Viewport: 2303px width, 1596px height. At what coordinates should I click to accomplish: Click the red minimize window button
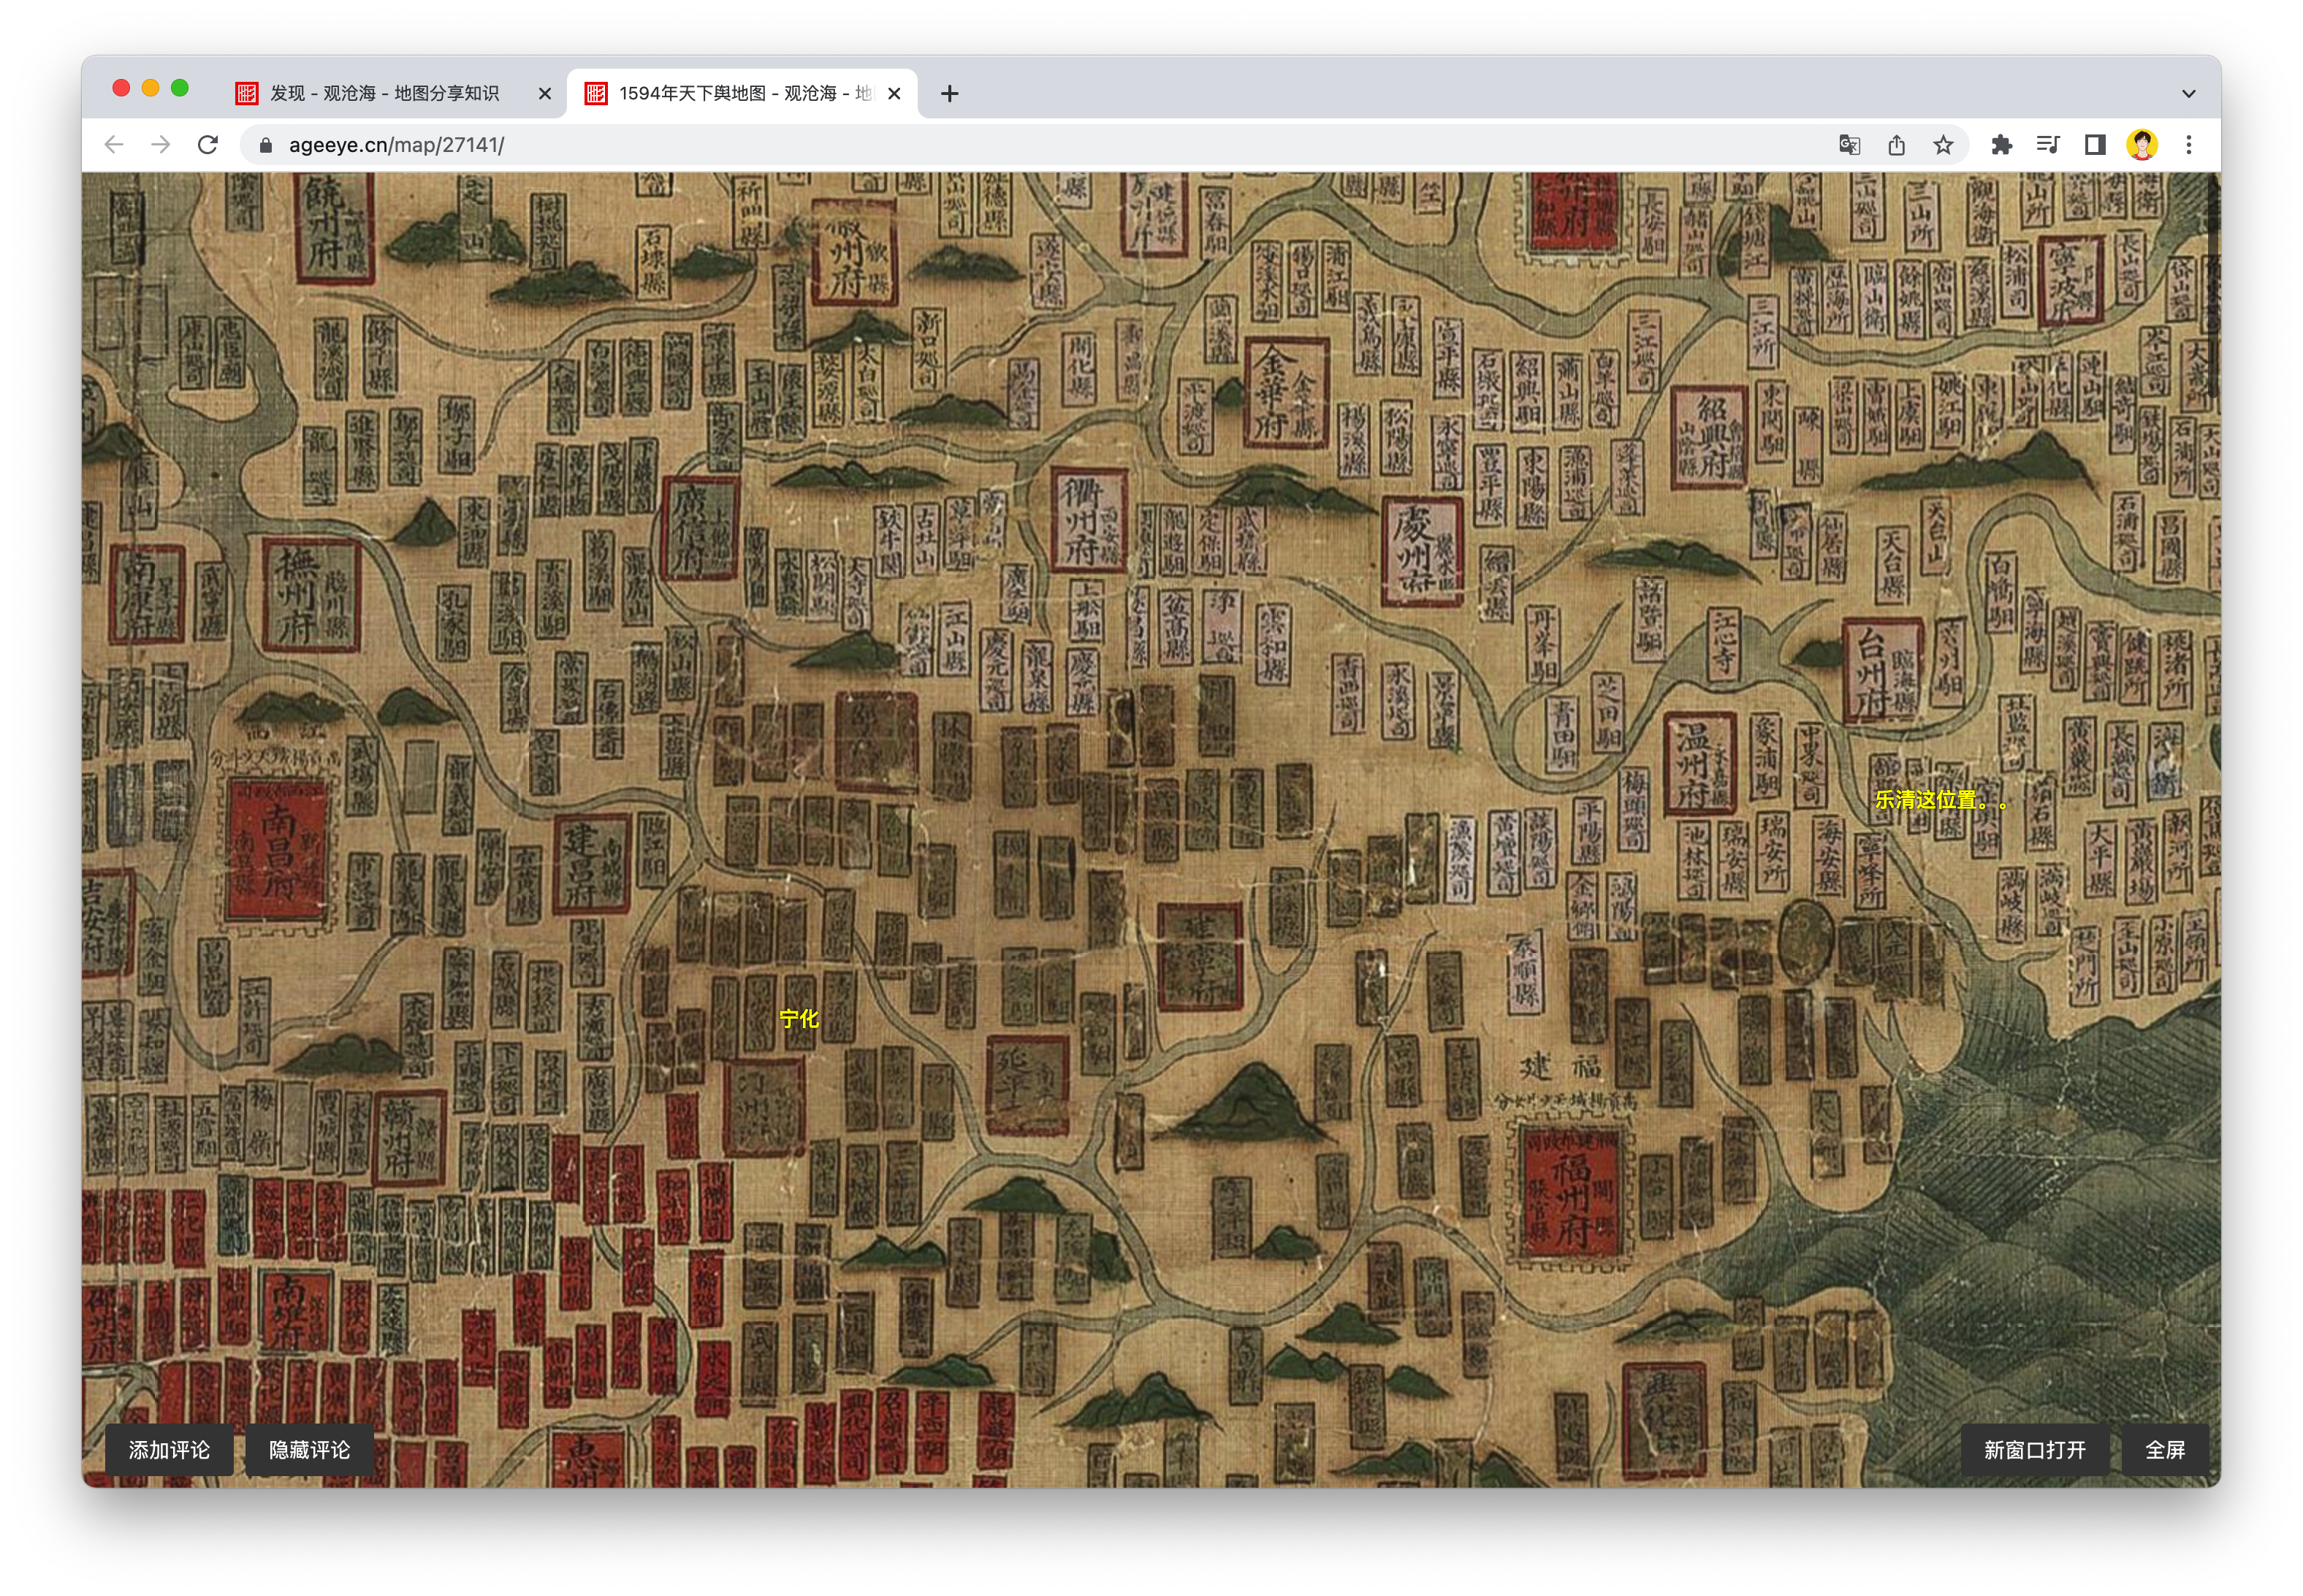[121, 88]
